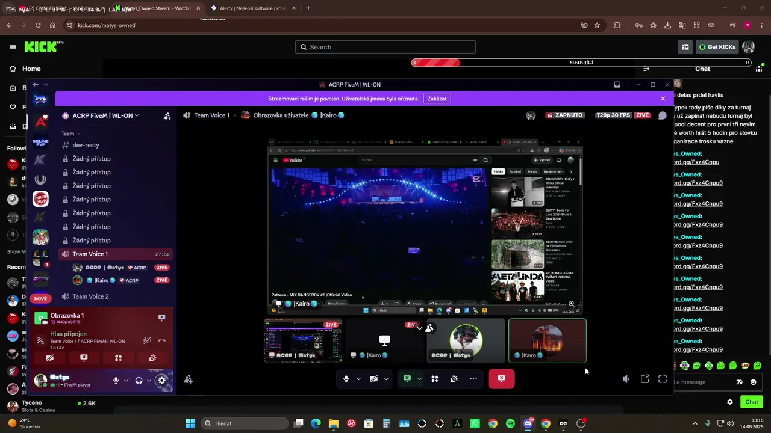Disconnect from voice with the hang-up icon
Image resolution: width=771 pixels, height=433 pixels.
(x=161, y=340)
